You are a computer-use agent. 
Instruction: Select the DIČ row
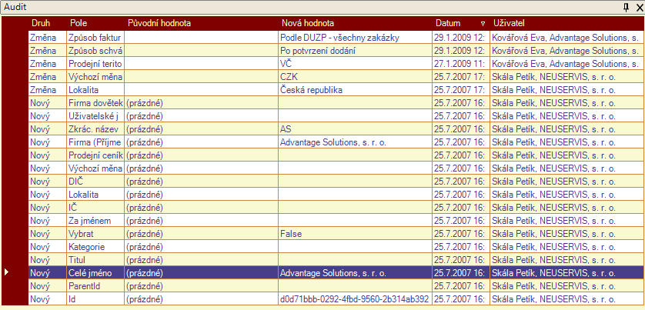click(95, 182)
